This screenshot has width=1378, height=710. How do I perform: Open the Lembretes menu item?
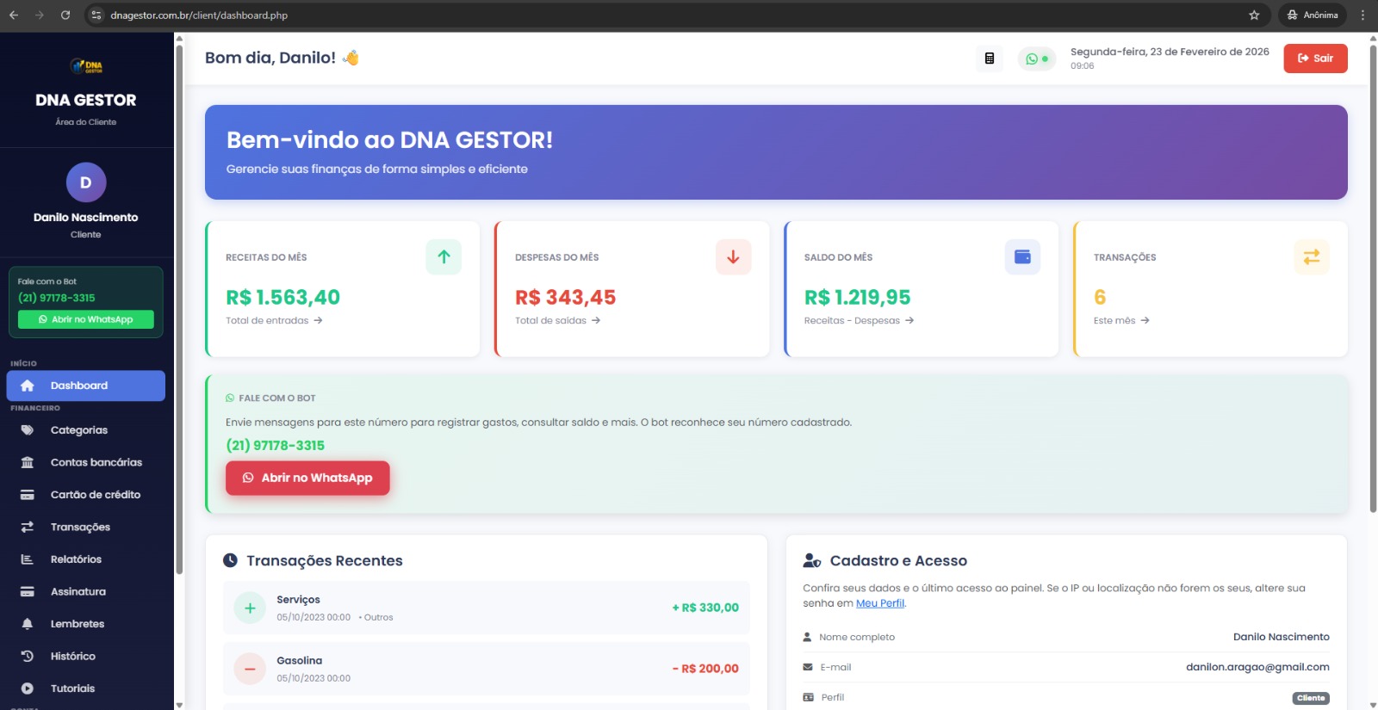[78, 624]
